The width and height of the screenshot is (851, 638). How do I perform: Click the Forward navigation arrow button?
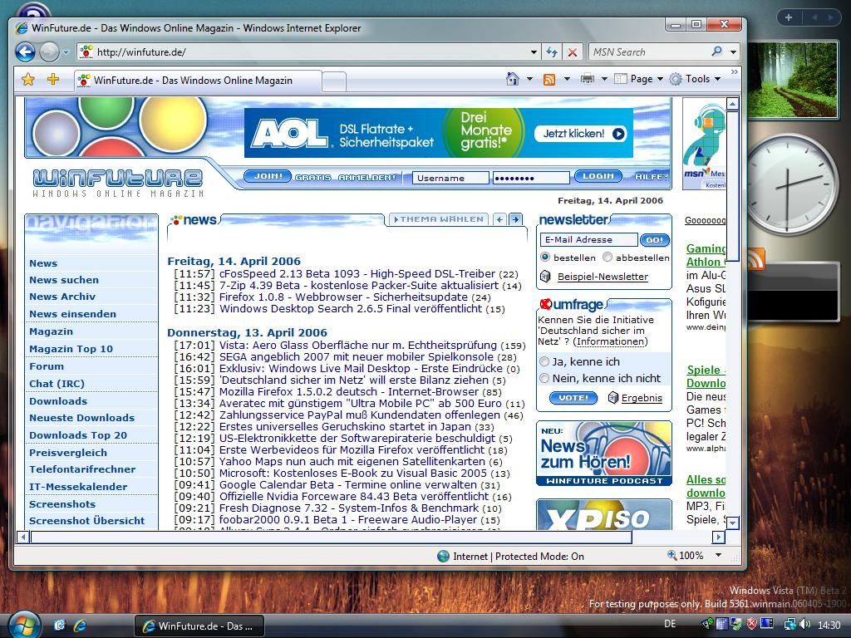tap(49, 52)
